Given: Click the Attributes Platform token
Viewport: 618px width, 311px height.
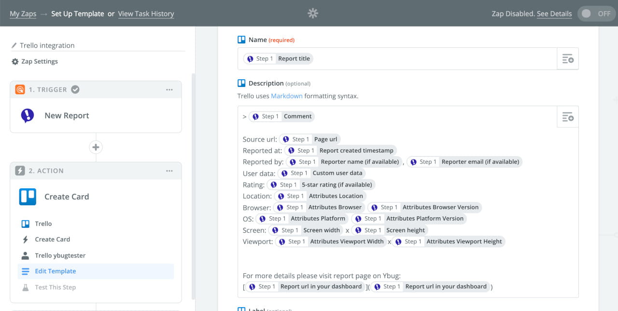Looking at the screenshot, I should (303, 218).
